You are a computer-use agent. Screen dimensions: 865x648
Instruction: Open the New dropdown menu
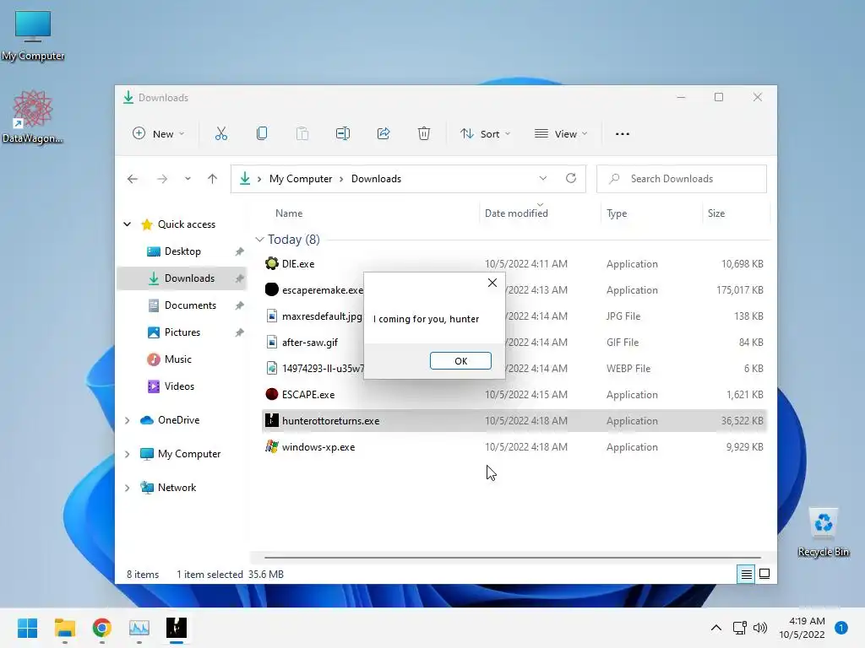coord(158,134)
